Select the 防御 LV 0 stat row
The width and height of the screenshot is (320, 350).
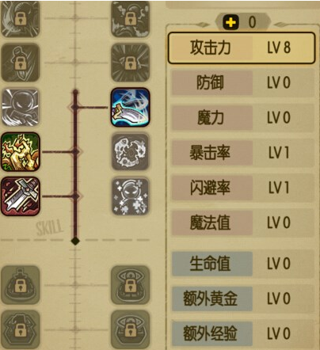pos(243,82)
